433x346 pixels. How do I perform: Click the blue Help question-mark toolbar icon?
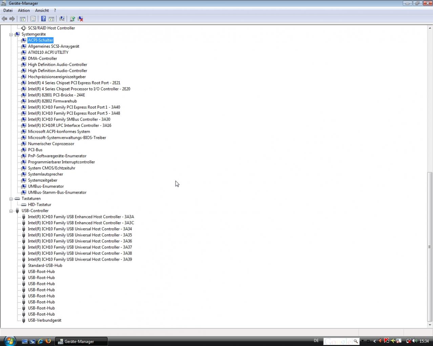(x=43, y=19)
